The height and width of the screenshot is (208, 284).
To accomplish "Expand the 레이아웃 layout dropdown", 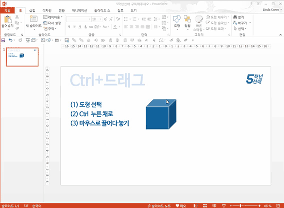I will 53,17.
